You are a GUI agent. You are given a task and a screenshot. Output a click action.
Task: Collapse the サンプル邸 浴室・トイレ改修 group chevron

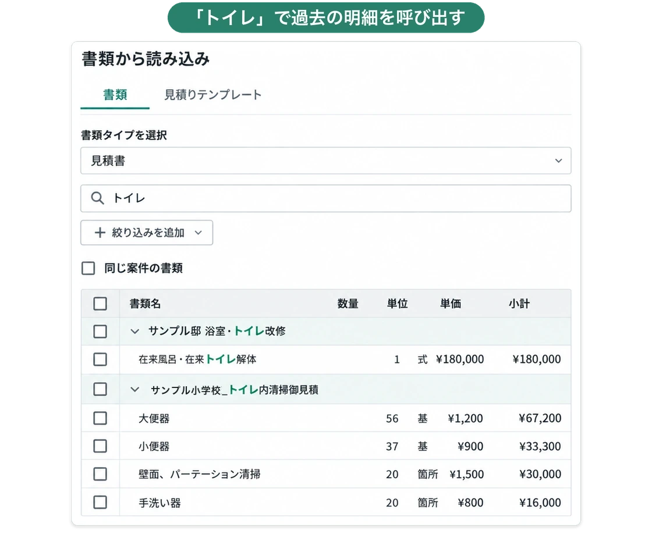134,332
